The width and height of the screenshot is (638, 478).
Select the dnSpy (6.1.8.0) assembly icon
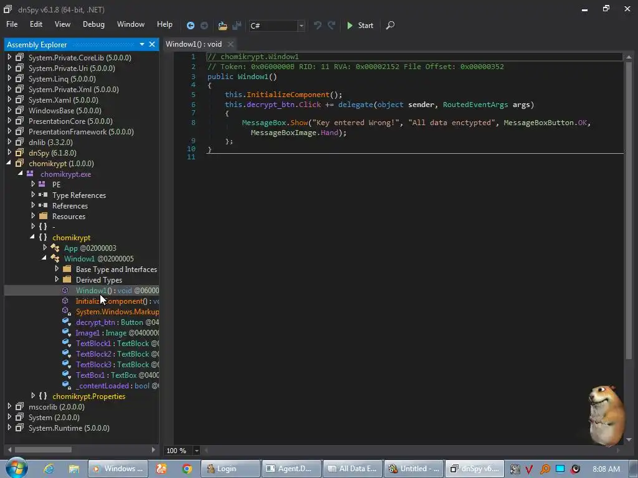pos(19,152)
